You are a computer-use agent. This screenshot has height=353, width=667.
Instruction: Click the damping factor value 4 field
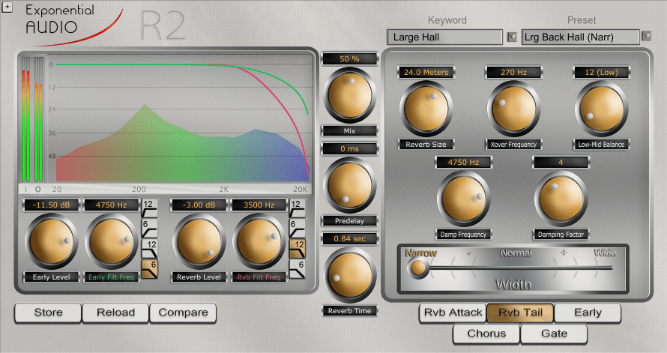point(561,162)
